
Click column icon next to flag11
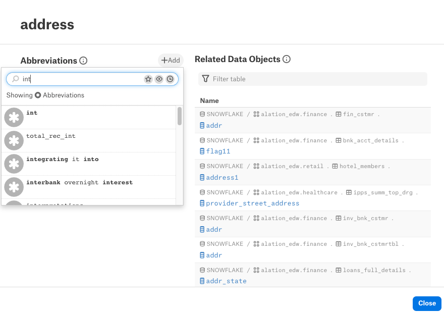click(x=202, y=151)
